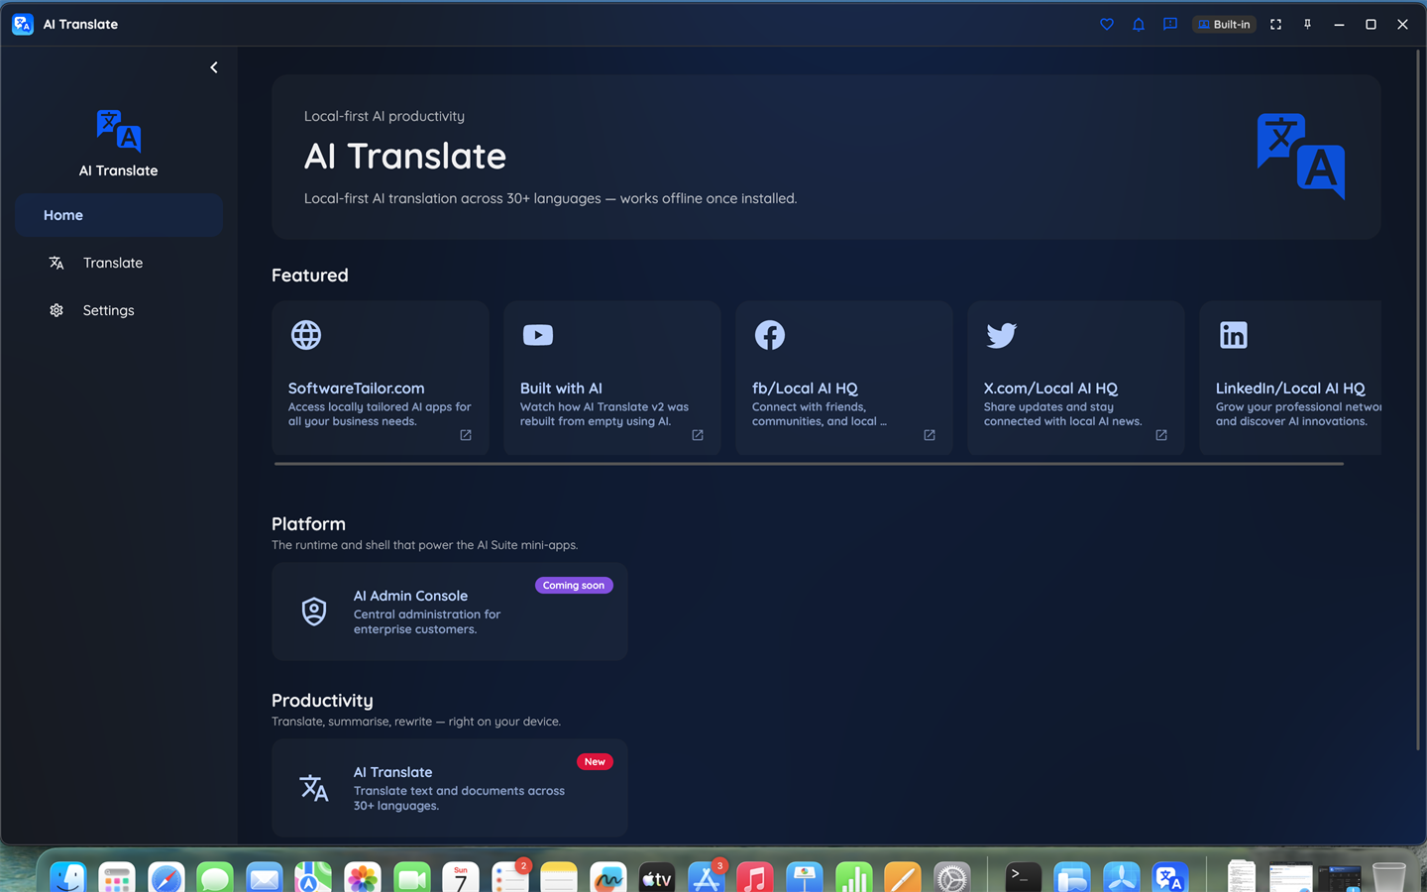Click the Twitter bird icon

pyautogui.click(x=1002, y=335)
